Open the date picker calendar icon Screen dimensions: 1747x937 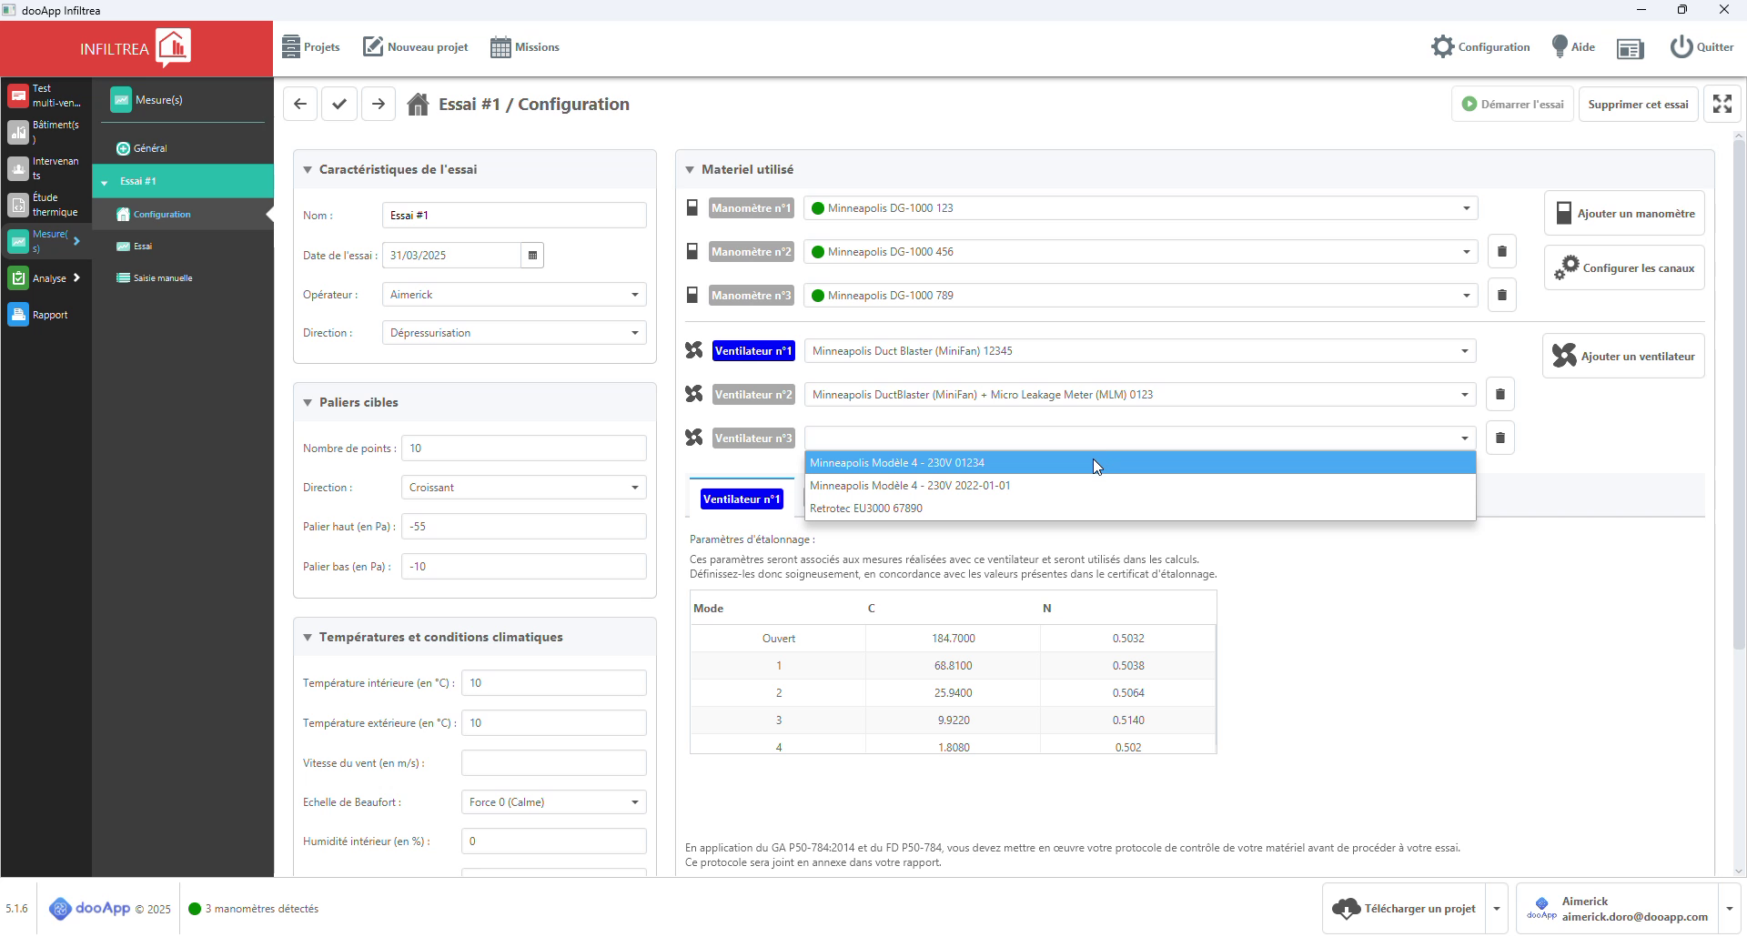(533, 256)
